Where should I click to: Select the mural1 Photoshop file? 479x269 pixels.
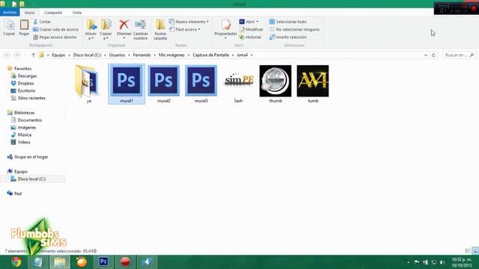pos(126,84)
